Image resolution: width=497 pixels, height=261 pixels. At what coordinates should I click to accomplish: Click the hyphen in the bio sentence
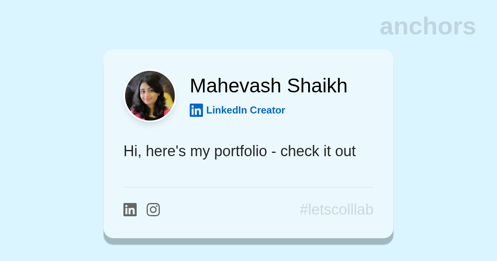[274, 152]
